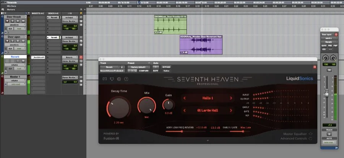The height and width of the screenshot is (158, 344).
Task: Go to next reverb bank after Halls 1
Action: [231, 98]
